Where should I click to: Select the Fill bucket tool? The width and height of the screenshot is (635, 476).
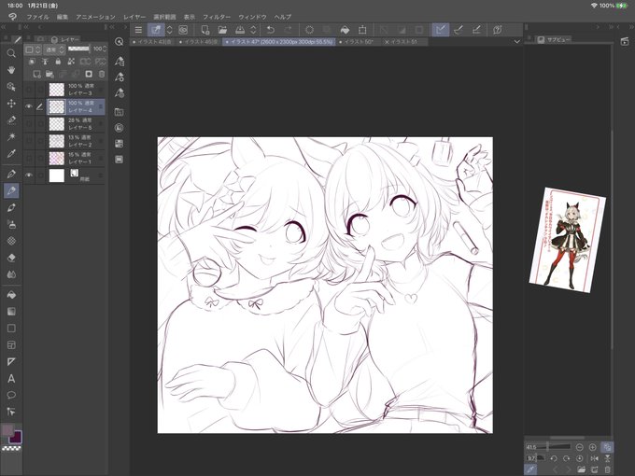[11, 295]
